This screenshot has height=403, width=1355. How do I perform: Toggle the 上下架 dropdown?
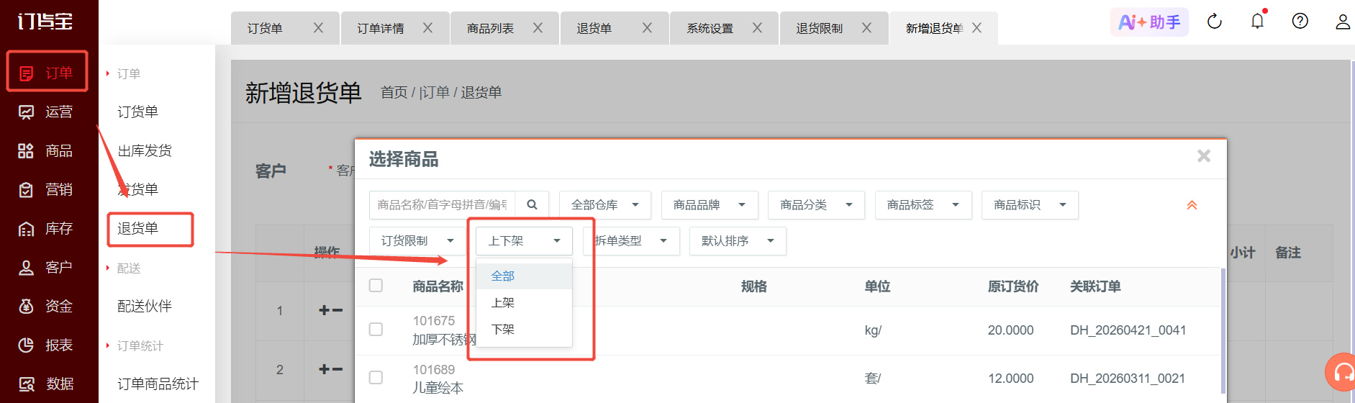click(x=524, y=241)
